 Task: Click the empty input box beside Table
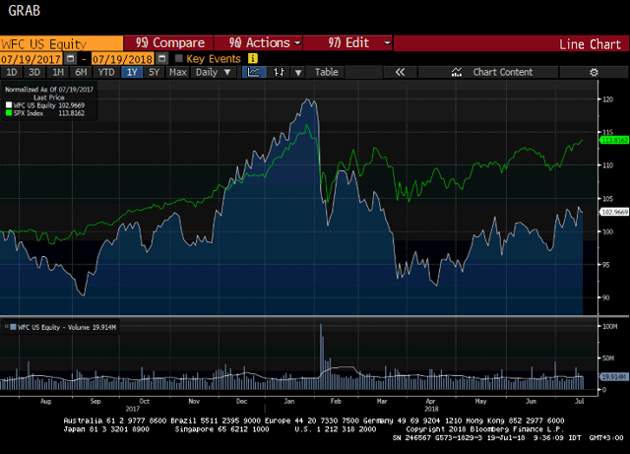pos(363,72)
